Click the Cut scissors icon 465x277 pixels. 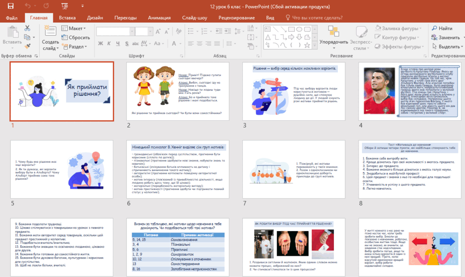pos(27,28)
